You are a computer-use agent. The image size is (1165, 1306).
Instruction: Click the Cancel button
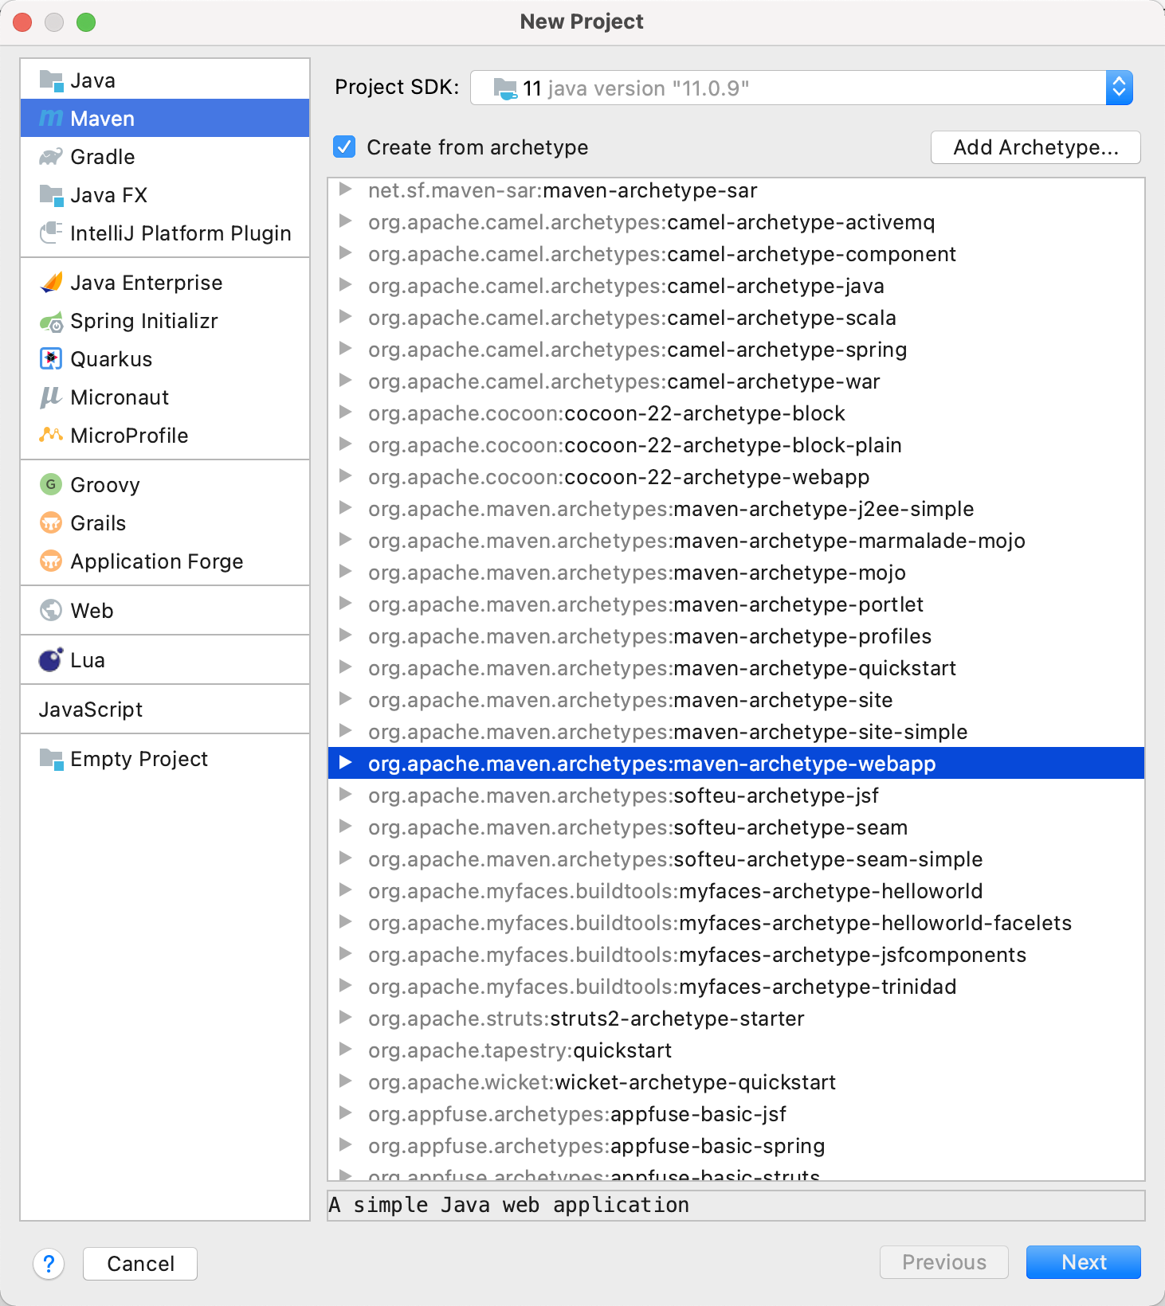140,1264
